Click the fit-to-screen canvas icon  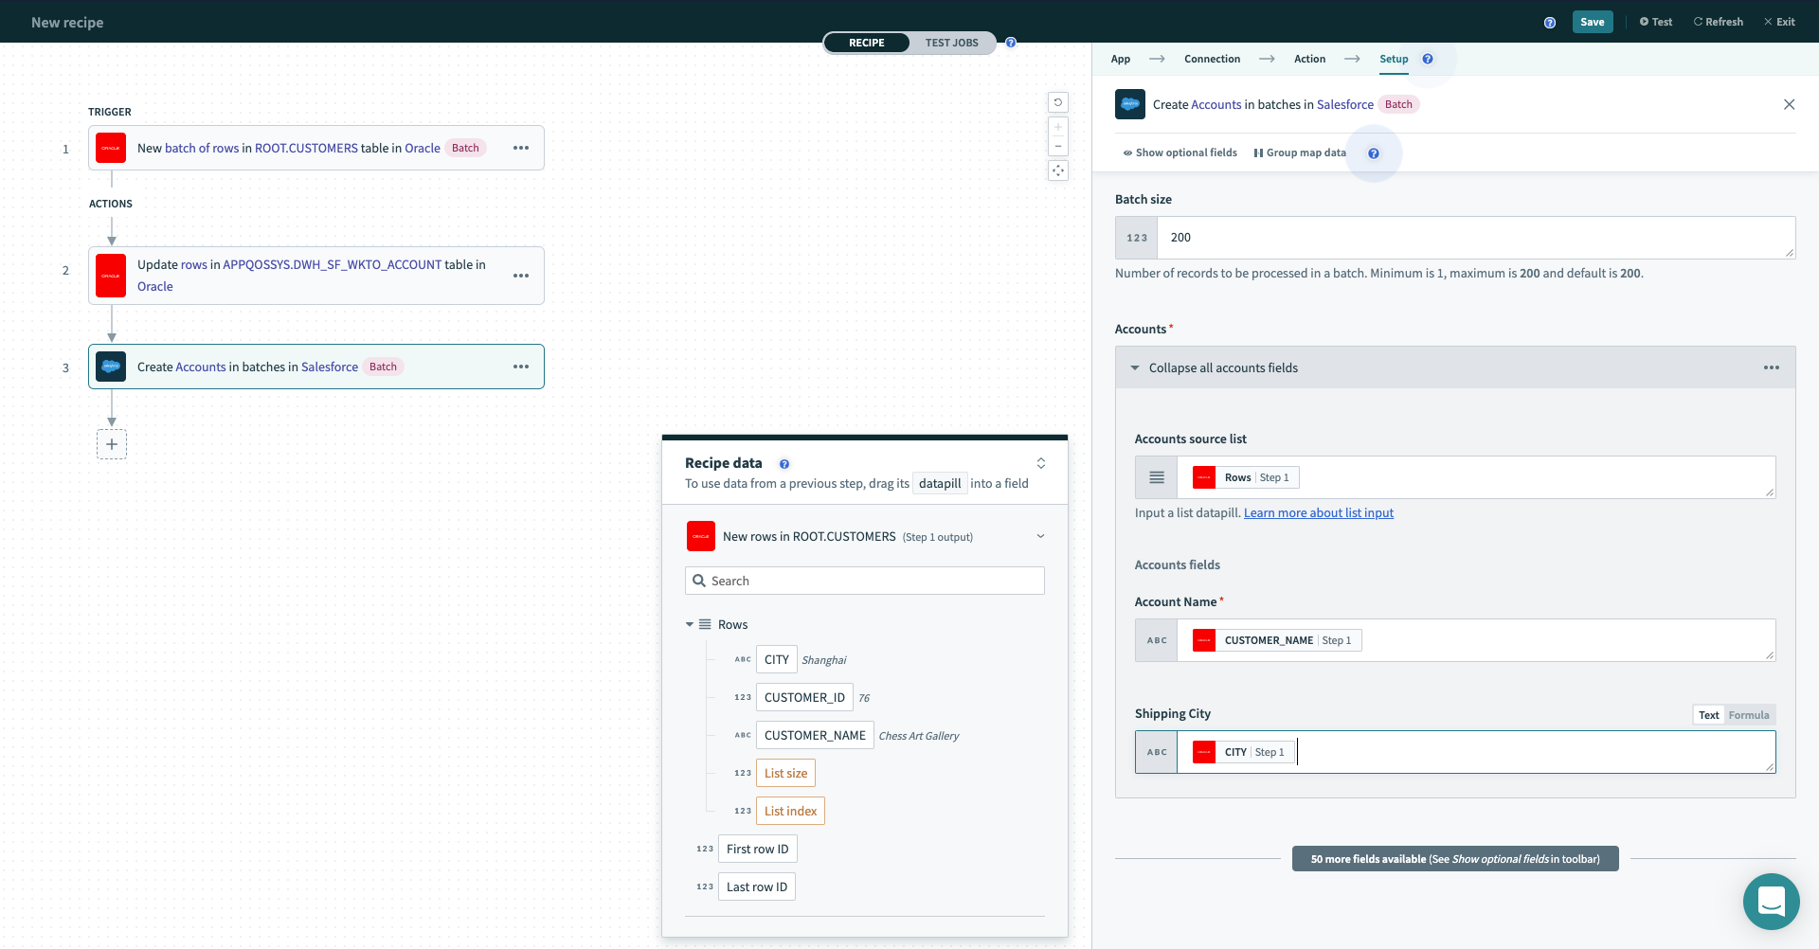click(1058, 170)
